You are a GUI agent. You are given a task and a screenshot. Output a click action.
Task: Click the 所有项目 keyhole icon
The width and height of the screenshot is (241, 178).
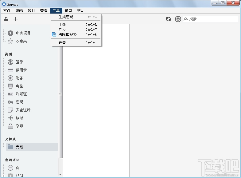click(10, 33)
